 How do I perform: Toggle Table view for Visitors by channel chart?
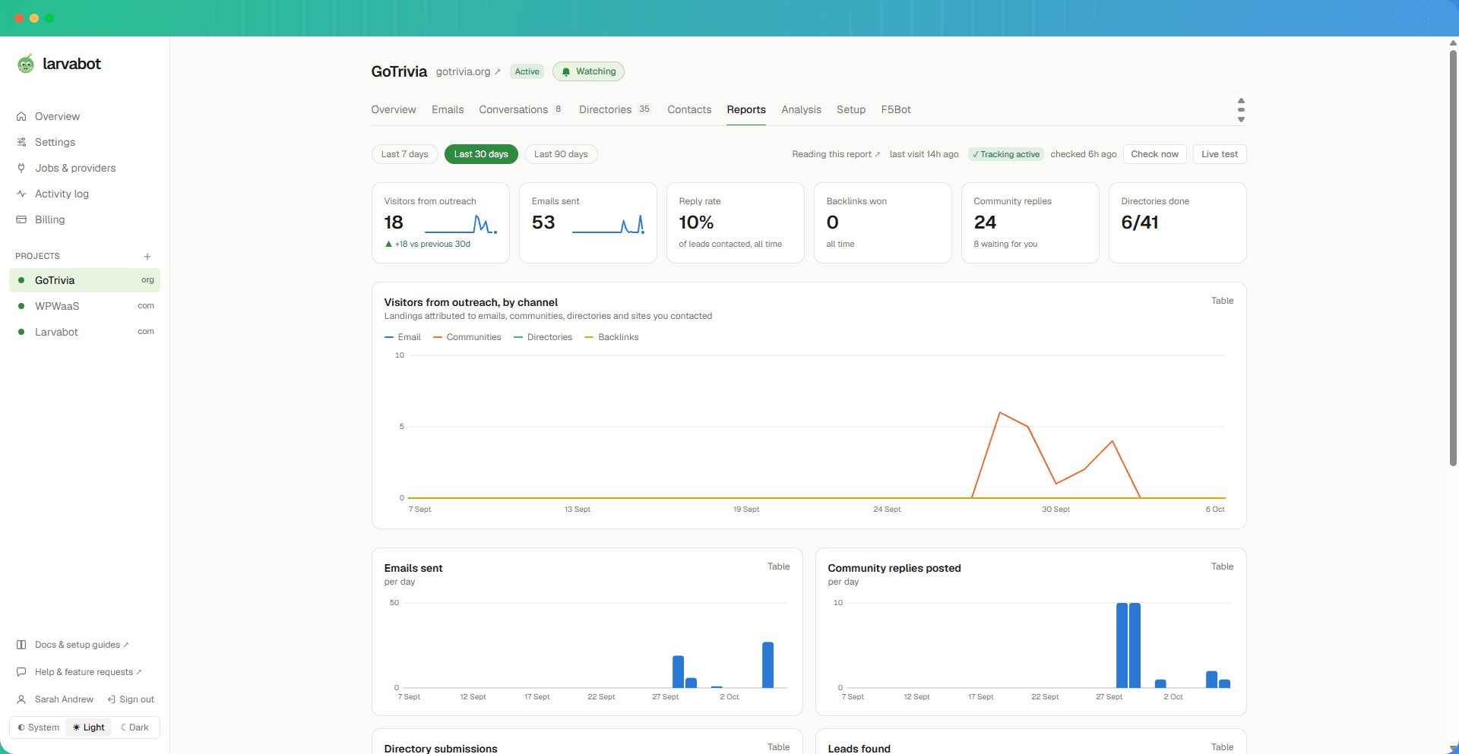1222,301
